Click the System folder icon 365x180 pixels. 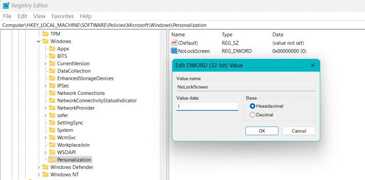pos(52,130)
